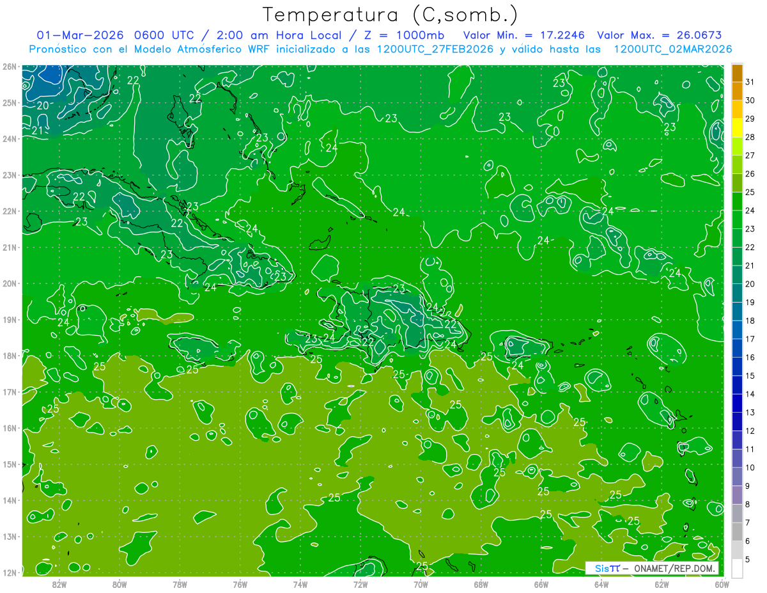Click the longitude axis label 76W
This screenshot has width=767, height=593.
click(x=240, y=584)
